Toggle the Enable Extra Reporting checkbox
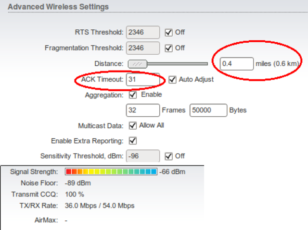 coord(133,141)
